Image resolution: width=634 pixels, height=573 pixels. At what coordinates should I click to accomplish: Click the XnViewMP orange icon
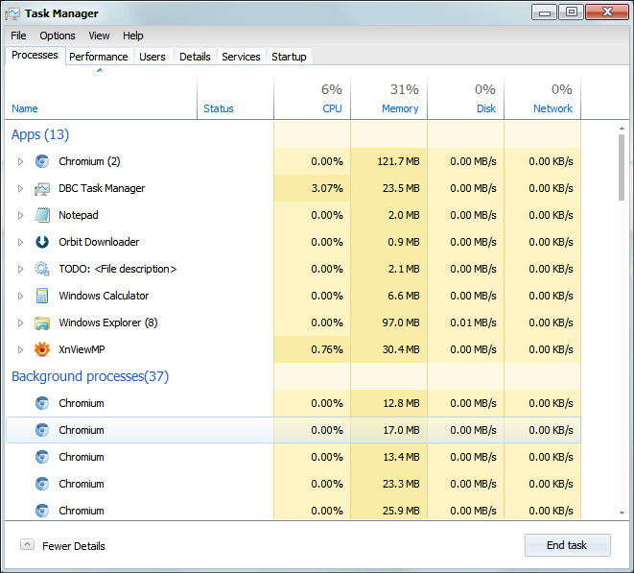coord(42,349)
